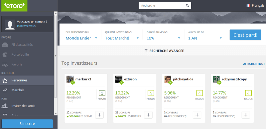The height and width of the screenshot is (129, 266).
Task: Click pitchayatida's 5.96% rendement value
Action: point(170,93)
